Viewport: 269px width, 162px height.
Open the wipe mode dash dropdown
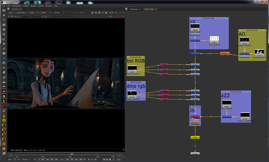tap(71, 12)
